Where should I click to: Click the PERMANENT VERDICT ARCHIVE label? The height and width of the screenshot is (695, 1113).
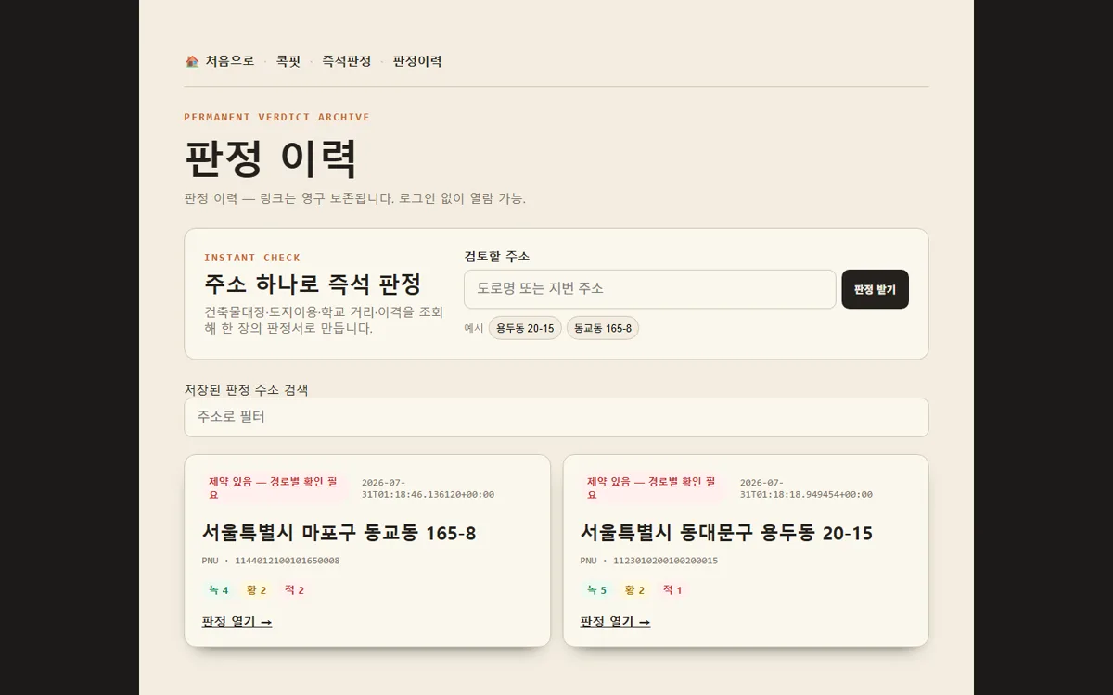[276, 117]
